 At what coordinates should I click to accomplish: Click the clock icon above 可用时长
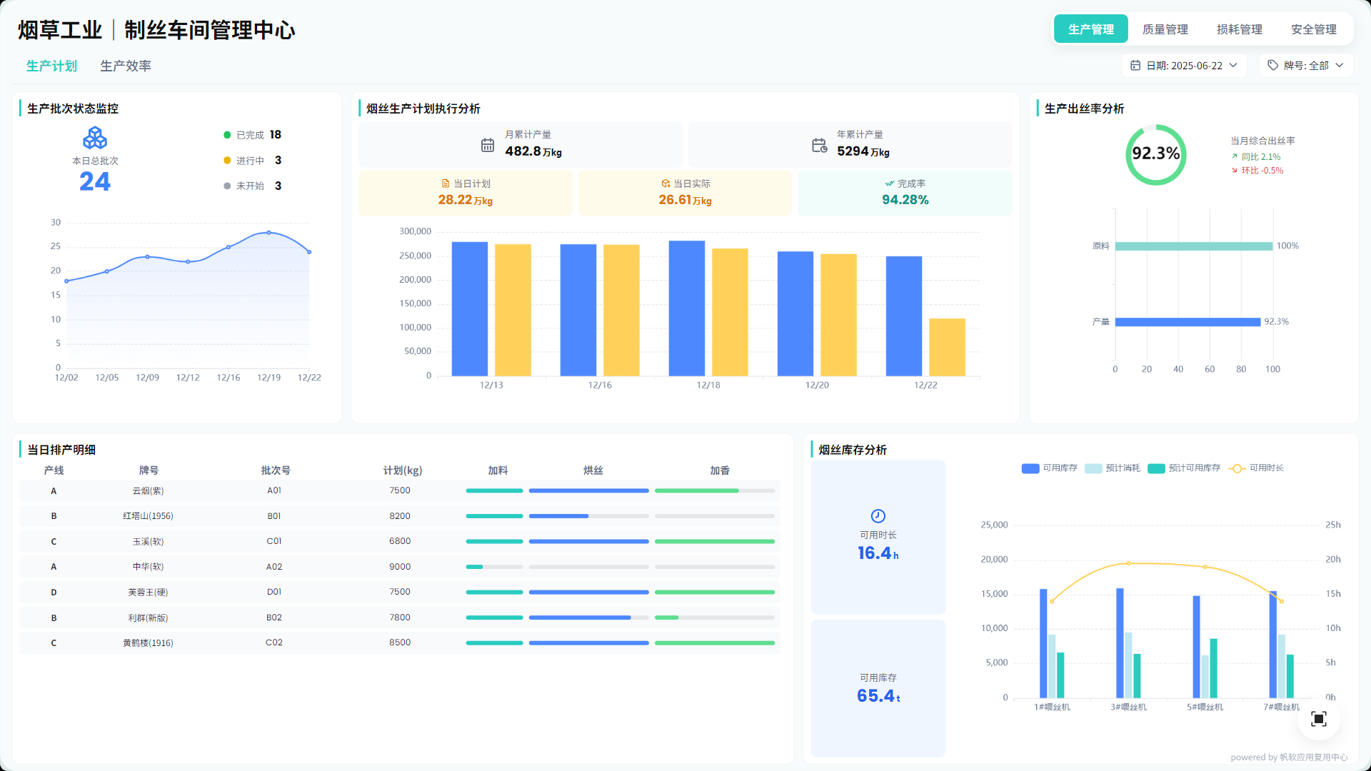pos(878,515)
